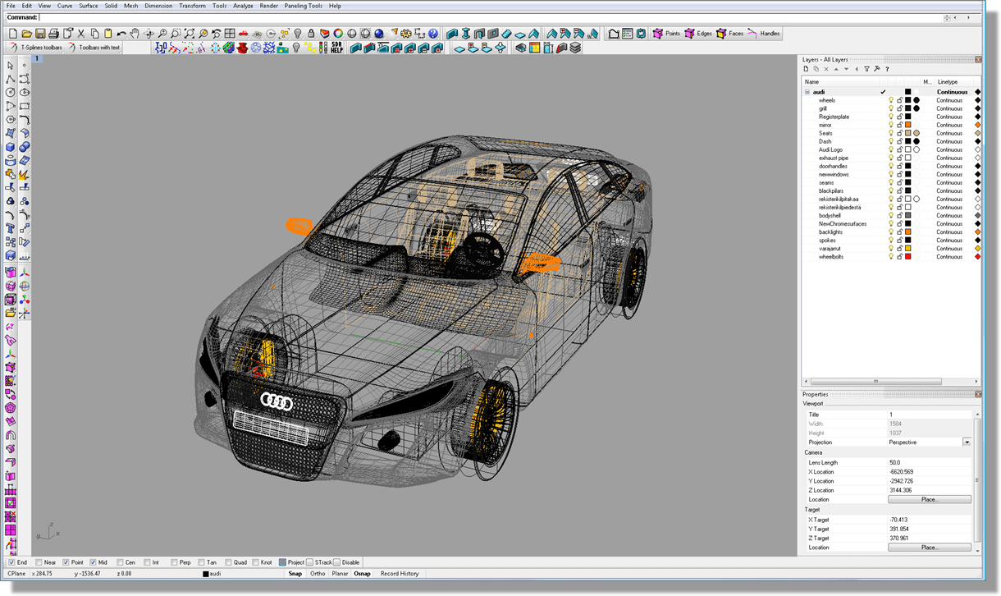Toggle the lock on the Seats layer

tap(899, 133)
